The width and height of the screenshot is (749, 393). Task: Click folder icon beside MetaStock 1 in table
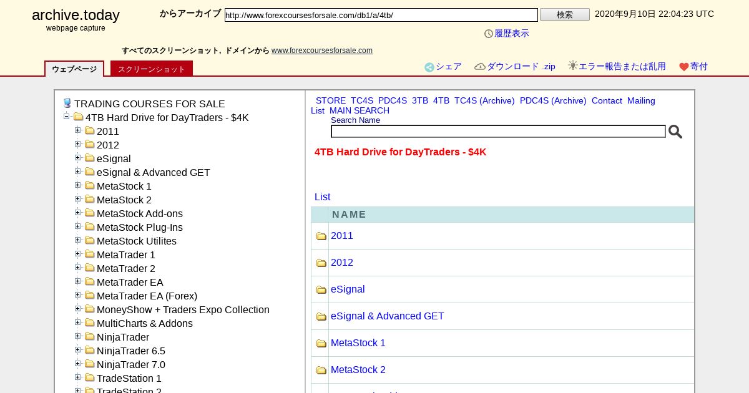(x=321, y=344)
